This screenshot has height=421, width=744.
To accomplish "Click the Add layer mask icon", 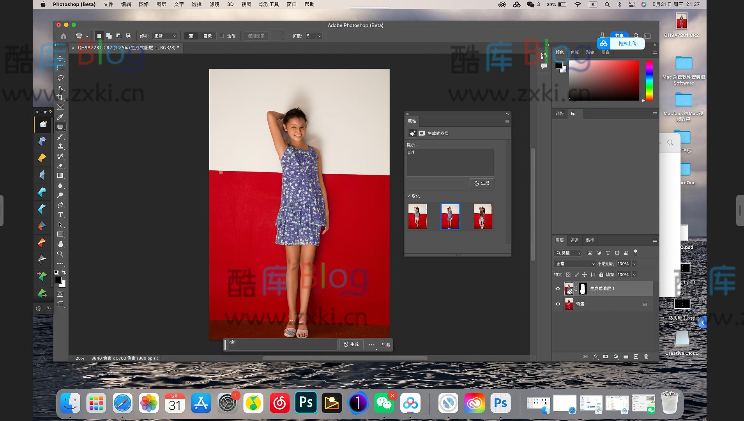I will point(606,357).
